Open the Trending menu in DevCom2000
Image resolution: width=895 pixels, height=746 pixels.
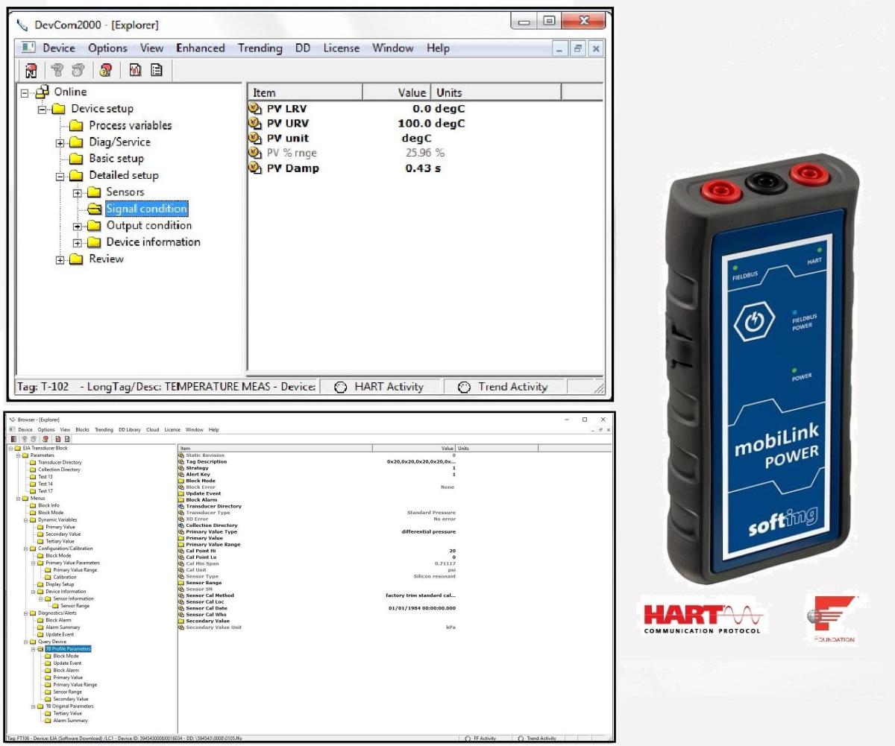pos(260,48)
